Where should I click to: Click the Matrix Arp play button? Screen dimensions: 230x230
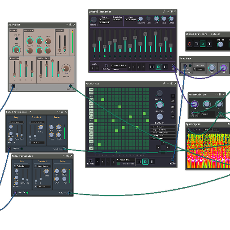145,162
